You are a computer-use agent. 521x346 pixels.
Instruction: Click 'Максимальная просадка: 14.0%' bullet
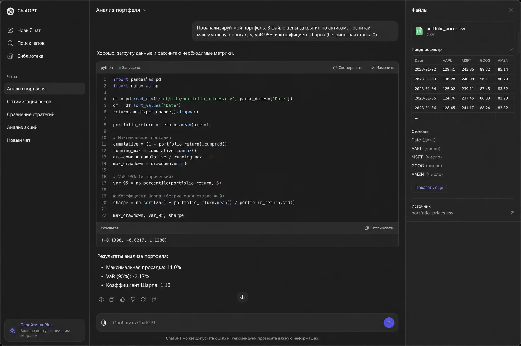tap(143, 267)
